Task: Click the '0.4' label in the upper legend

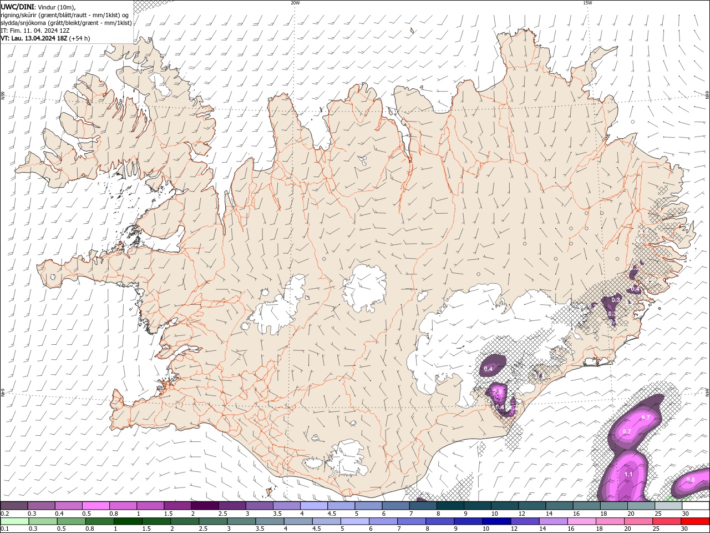Action: click(x=59, y=514)
